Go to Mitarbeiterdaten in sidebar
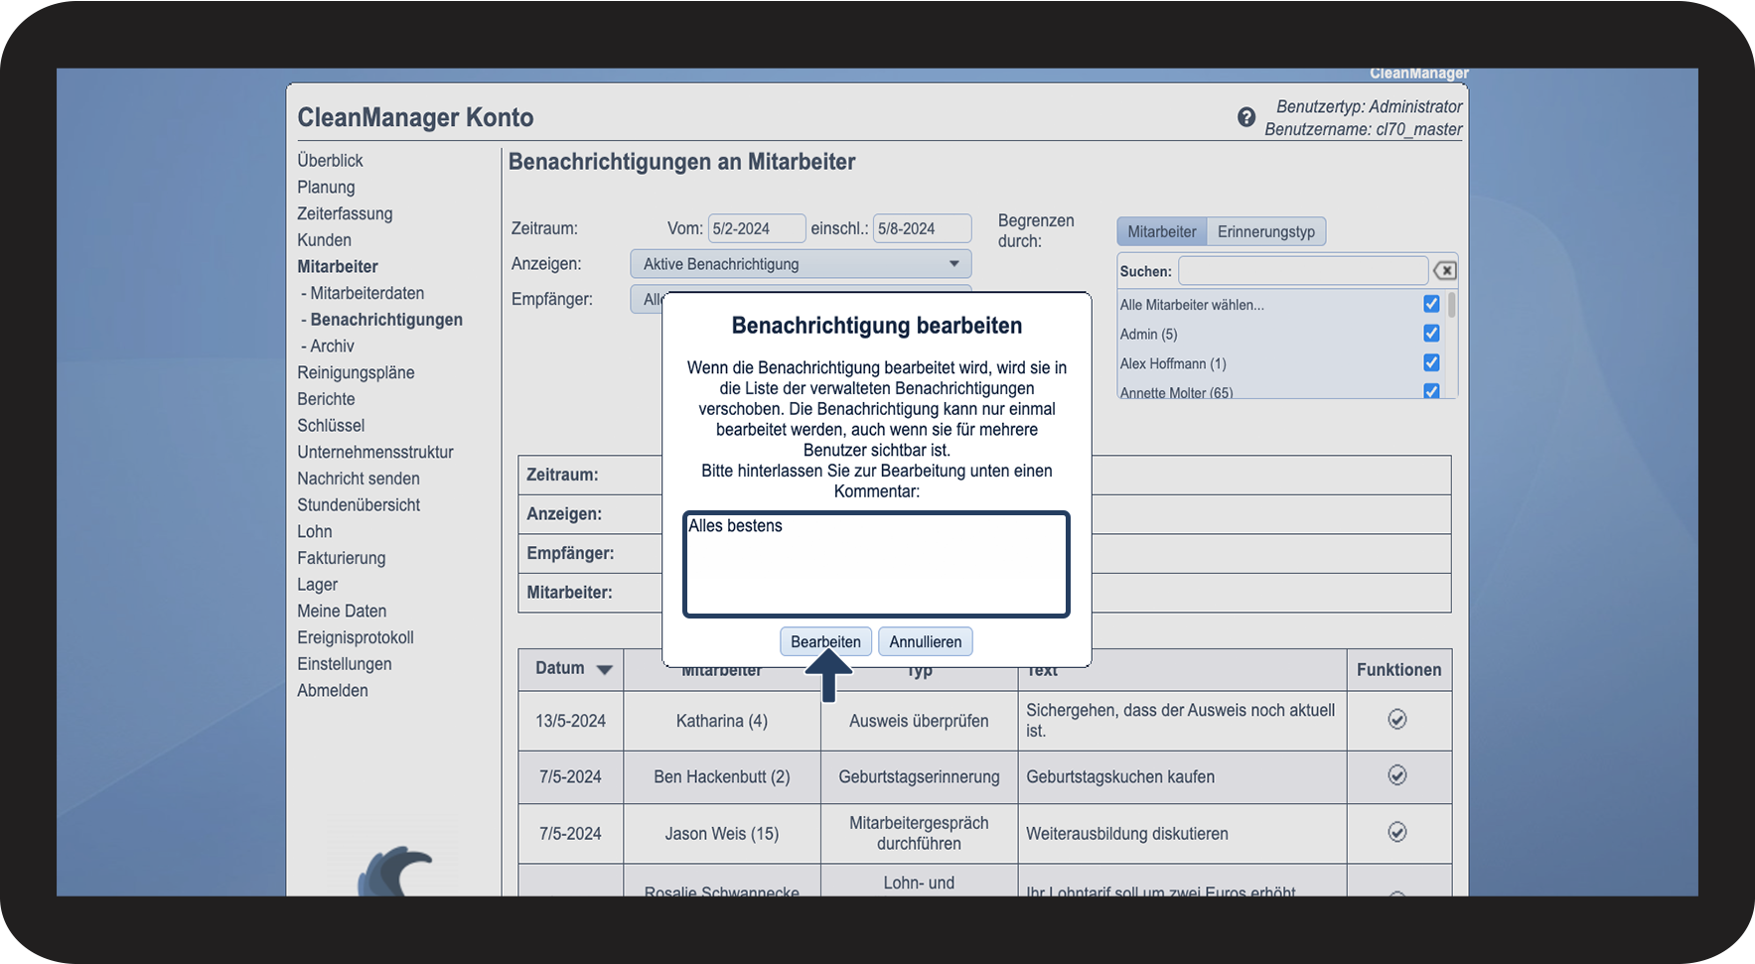The height and width of the screenshot is (964, 1755). pyautogui.click(x=366, y=293)
